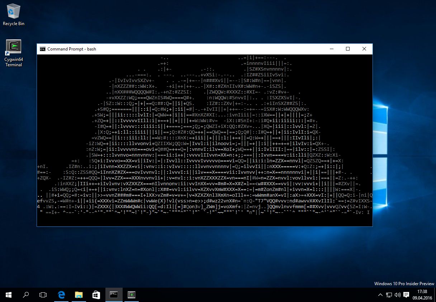Open Action Center notifications icon

click(406, 295)
